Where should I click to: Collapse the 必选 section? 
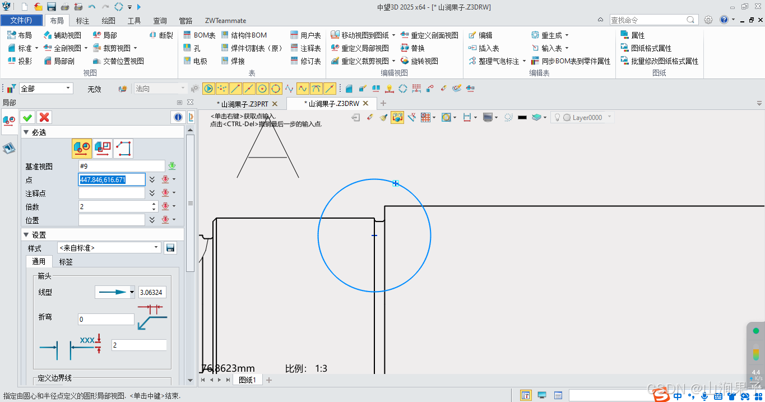coord(26,132)
